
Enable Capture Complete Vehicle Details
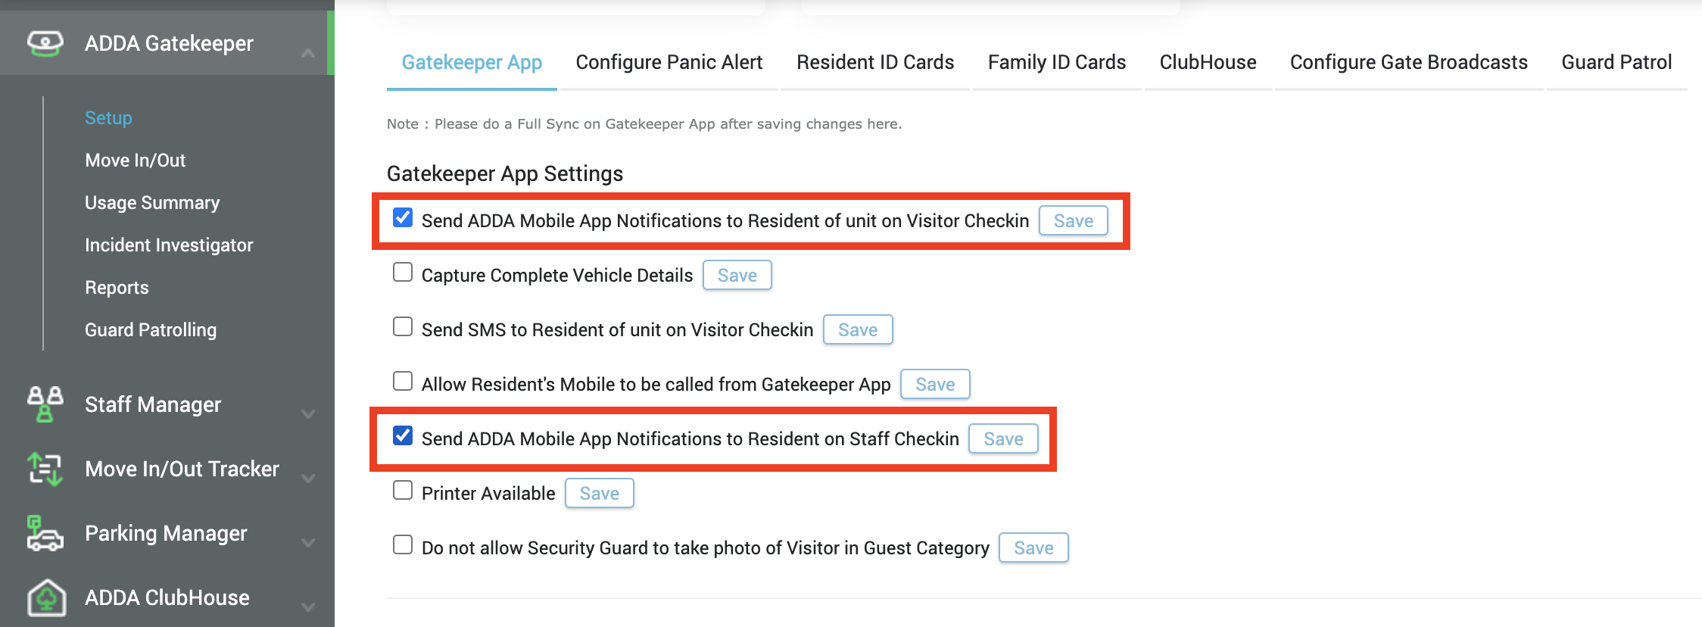click(402, 272)
